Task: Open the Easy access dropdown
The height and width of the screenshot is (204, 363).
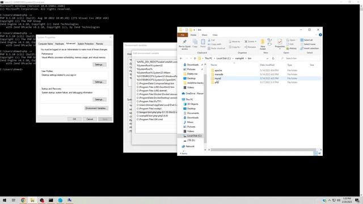Action: coord(269,44)
